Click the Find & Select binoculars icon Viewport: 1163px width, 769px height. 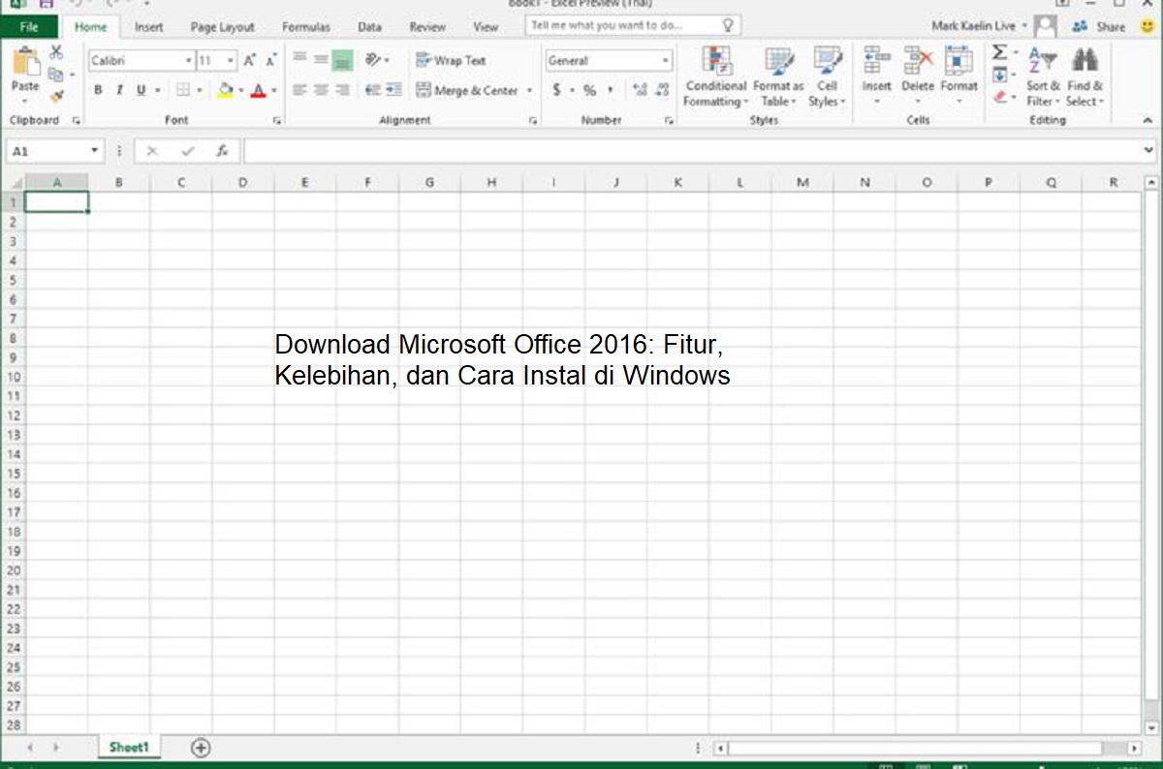click(x=1084, y=77)
